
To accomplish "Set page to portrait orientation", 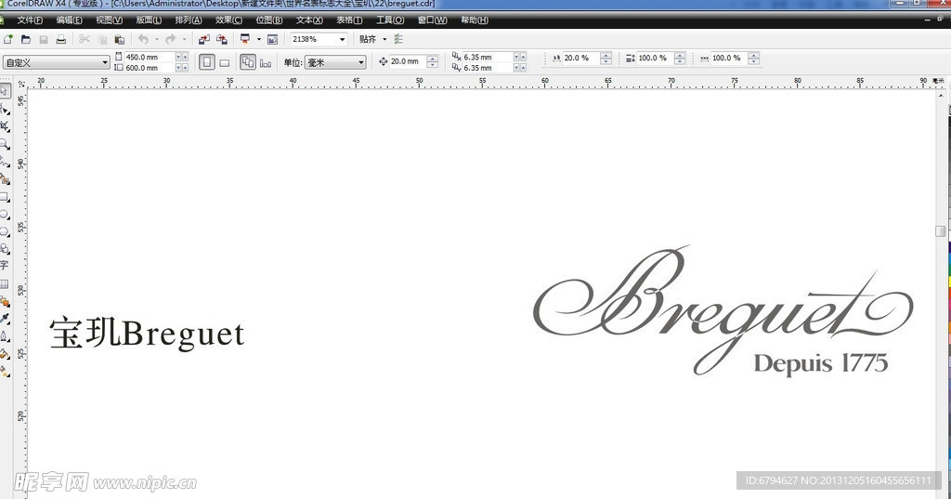I will [207, 62].
